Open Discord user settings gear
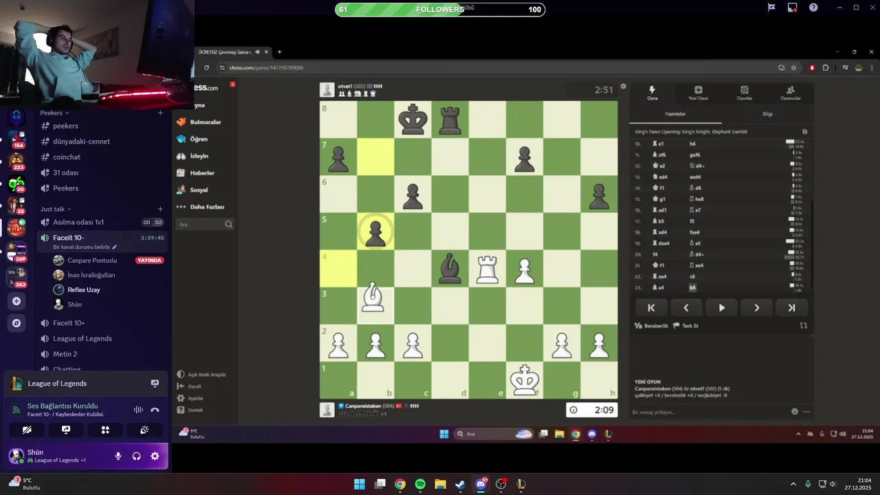Image resolution: width=880 pixels, height=495 pixels. 155,456
